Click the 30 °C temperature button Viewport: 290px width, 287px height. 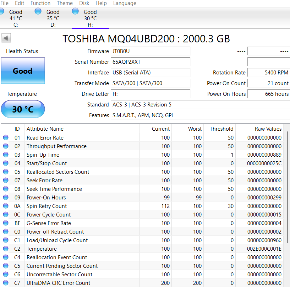pyautogui.click(x=23, y=109)
